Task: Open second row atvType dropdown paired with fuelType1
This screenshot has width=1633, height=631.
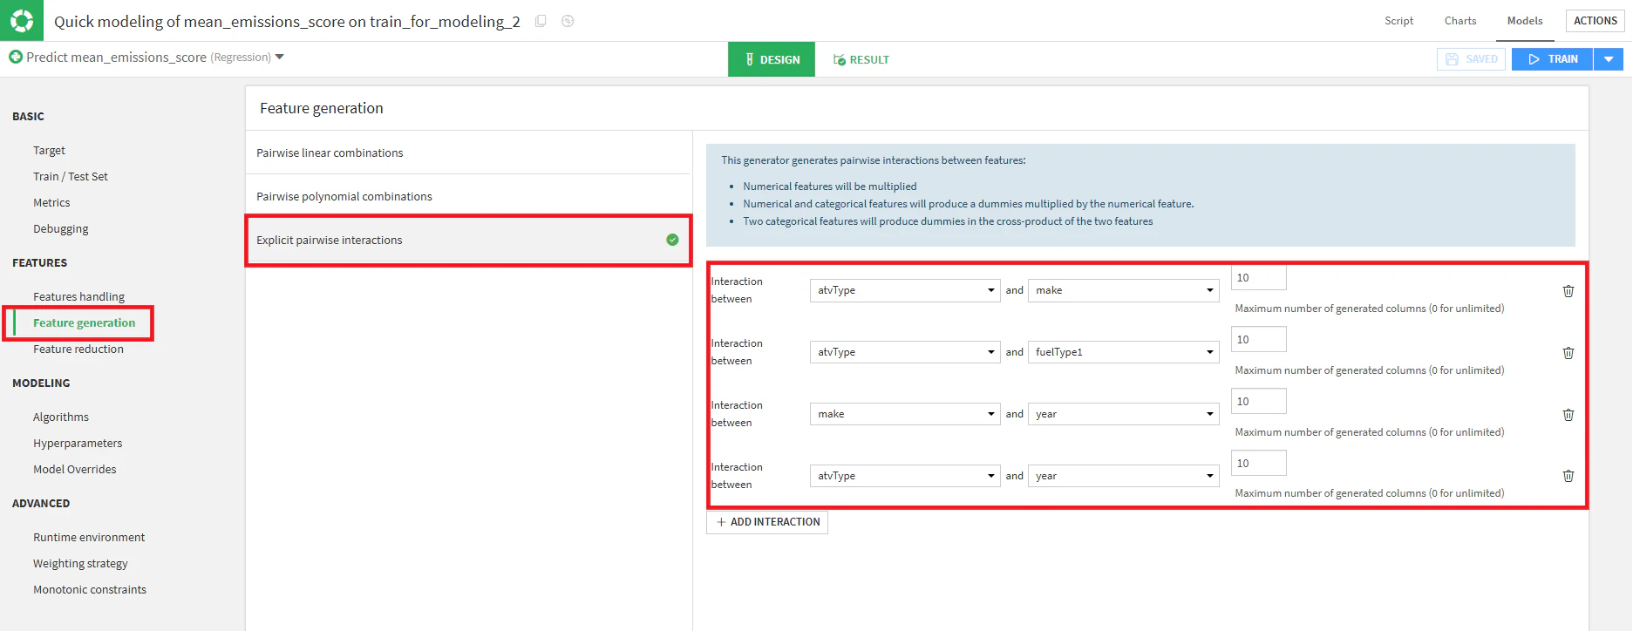Action: point(905,352)
